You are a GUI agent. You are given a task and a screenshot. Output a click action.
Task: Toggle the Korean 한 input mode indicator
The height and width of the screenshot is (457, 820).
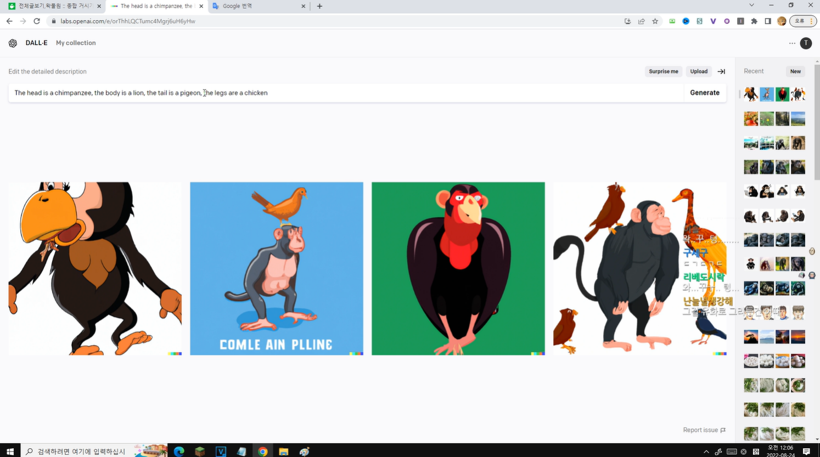[756, 452]
